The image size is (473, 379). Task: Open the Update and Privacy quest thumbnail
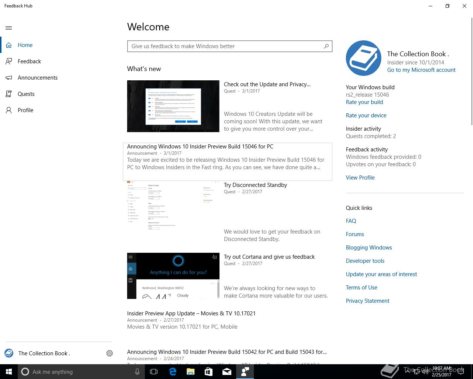pos(173,106)
